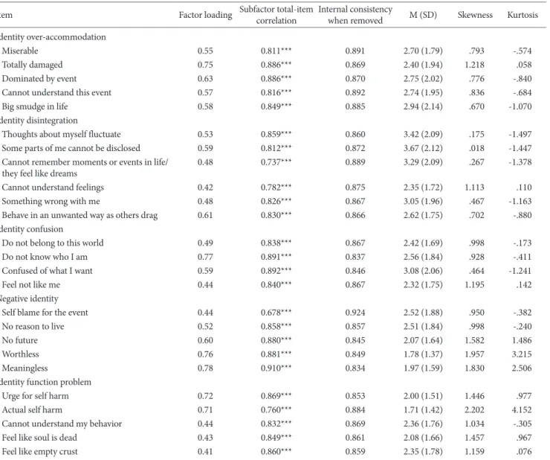The width and height of the screenshot is (550, 460).
Task: Click kurtosis value 2.506
Action: coord(522,368)
